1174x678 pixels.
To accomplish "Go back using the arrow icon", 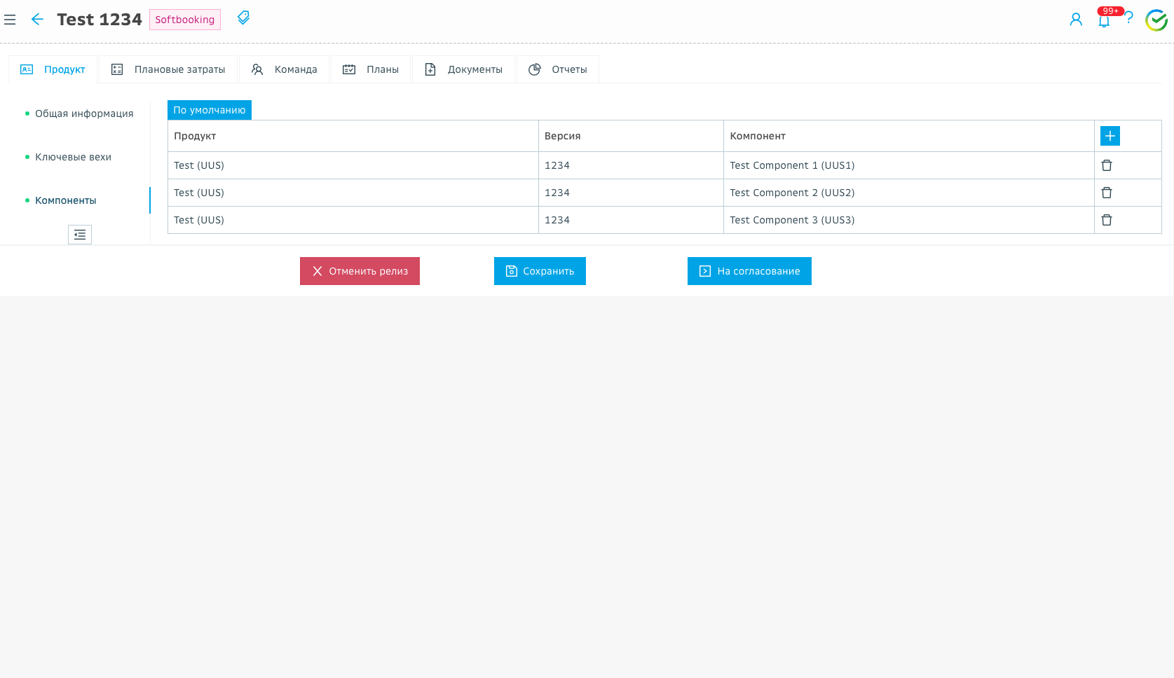I will [x=37, y=20].
